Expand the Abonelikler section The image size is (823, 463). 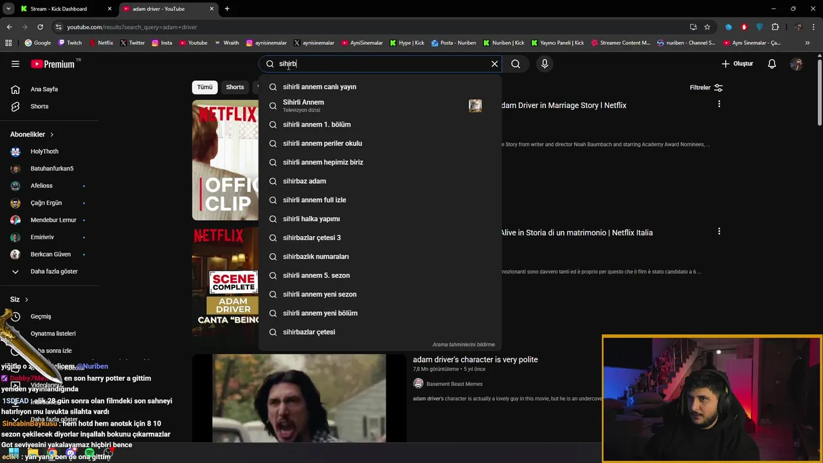[x=32, y=134]
